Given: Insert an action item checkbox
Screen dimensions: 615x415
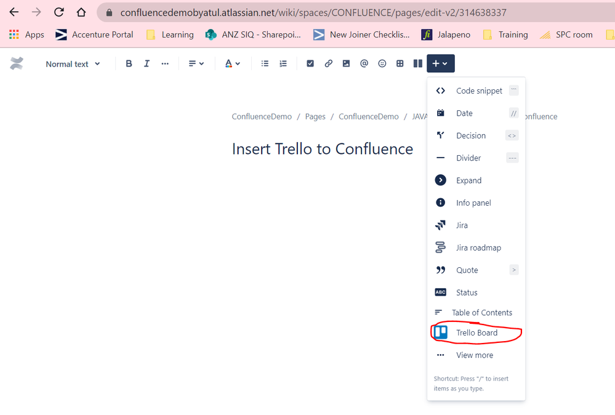Looking at the screenshot, I should [x=310, y=63].
